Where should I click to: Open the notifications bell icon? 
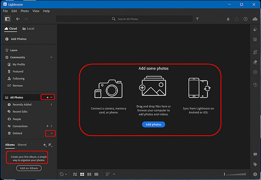pos(228,19)
